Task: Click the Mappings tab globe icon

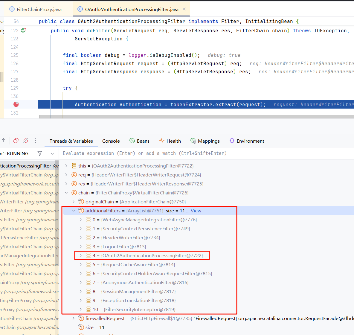Action: click(193, 141)
